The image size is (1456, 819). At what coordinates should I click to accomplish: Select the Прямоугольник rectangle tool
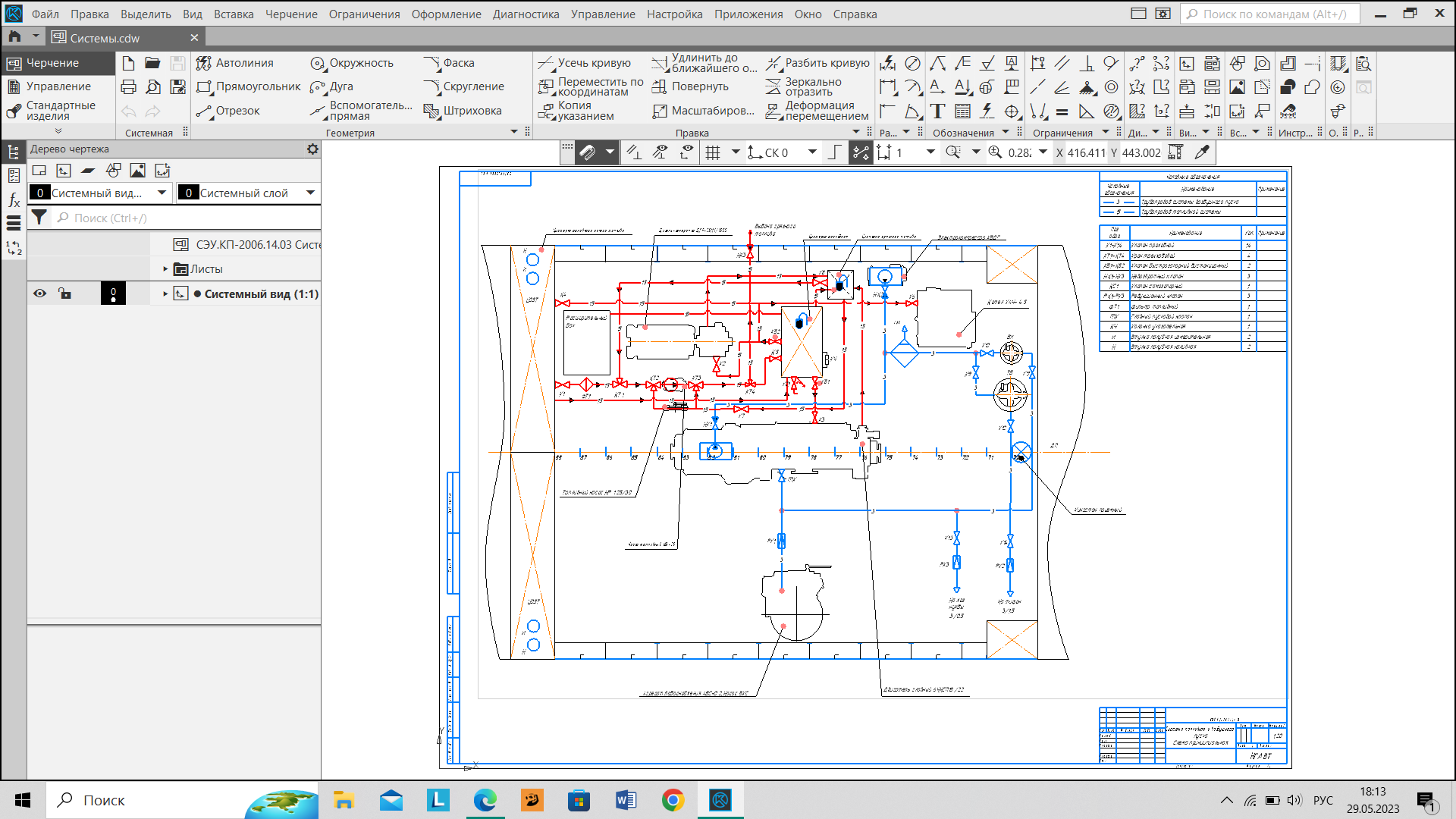coord(248,86)
